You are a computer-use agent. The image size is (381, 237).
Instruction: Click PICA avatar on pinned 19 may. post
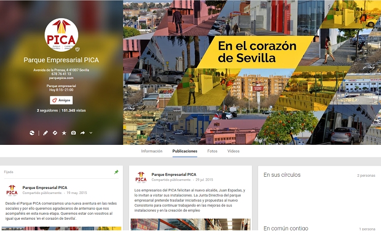click(x=12, y=190)
